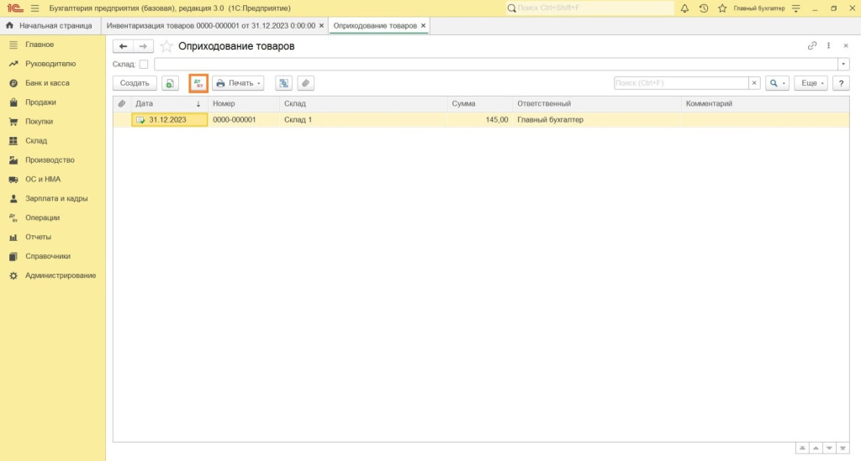Jump to the first list record
The width and height of the screenshot is (861, 461).
802,448
